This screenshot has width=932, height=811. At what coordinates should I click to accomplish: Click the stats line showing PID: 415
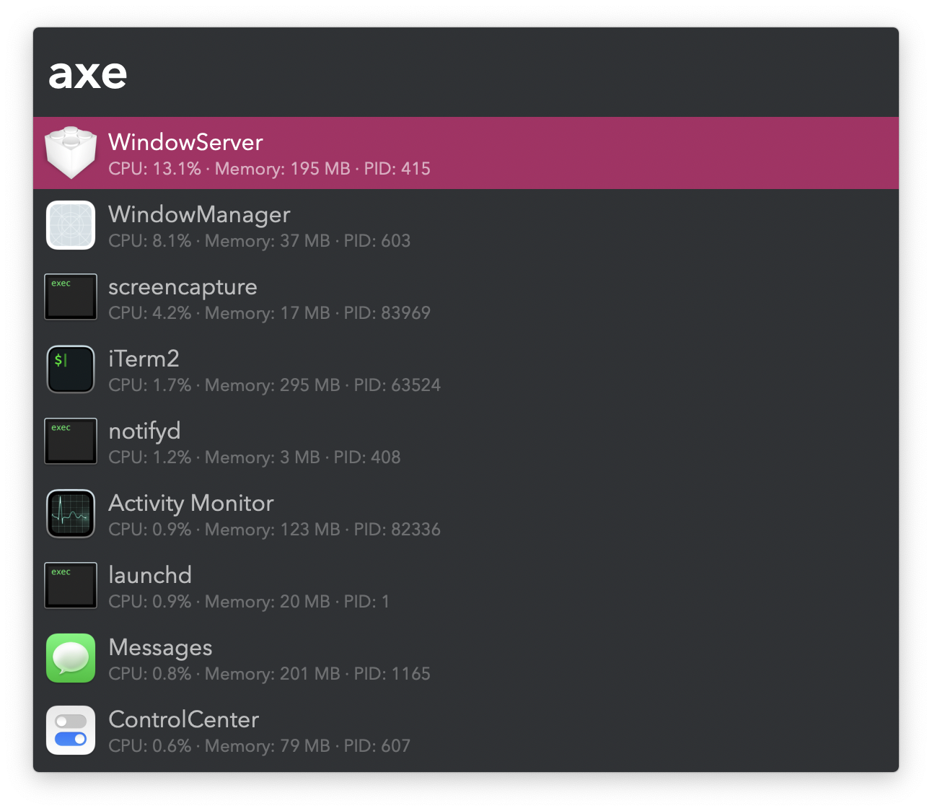269,169
